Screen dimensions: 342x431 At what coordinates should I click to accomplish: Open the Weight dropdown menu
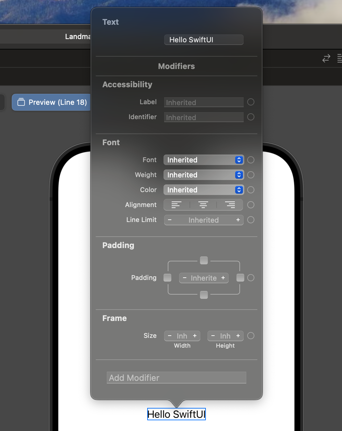[x=204, y=175]
